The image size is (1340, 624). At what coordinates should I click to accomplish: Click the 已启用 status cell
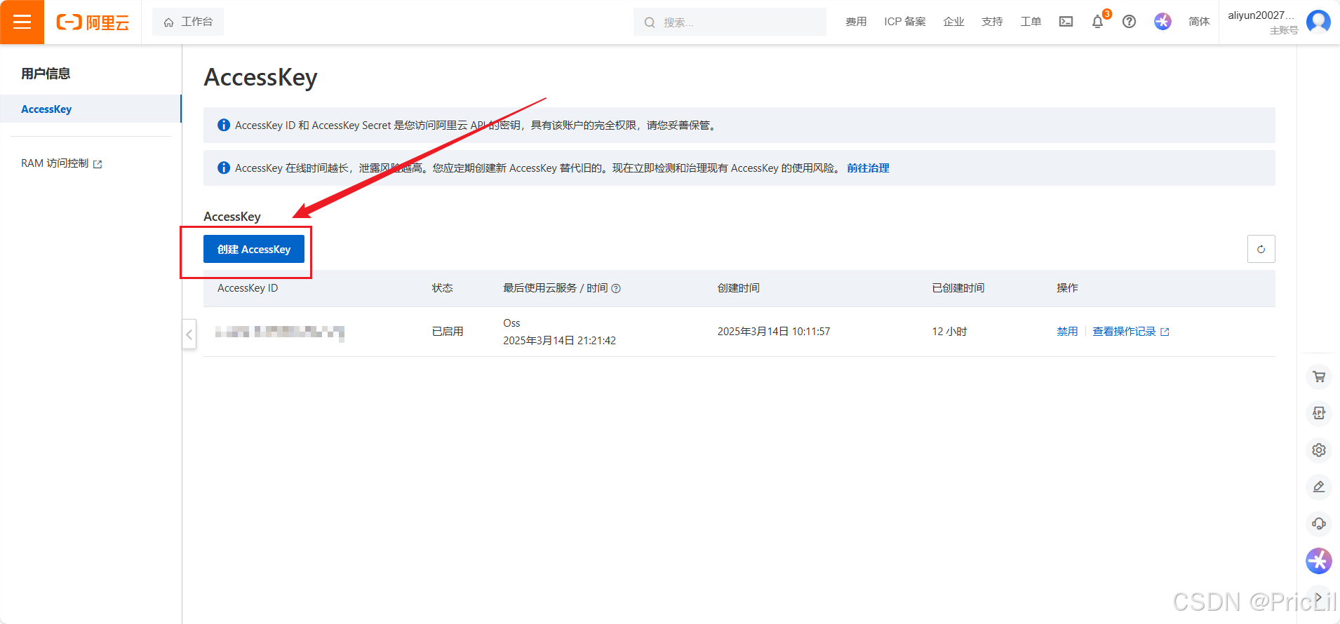(448, 331)
